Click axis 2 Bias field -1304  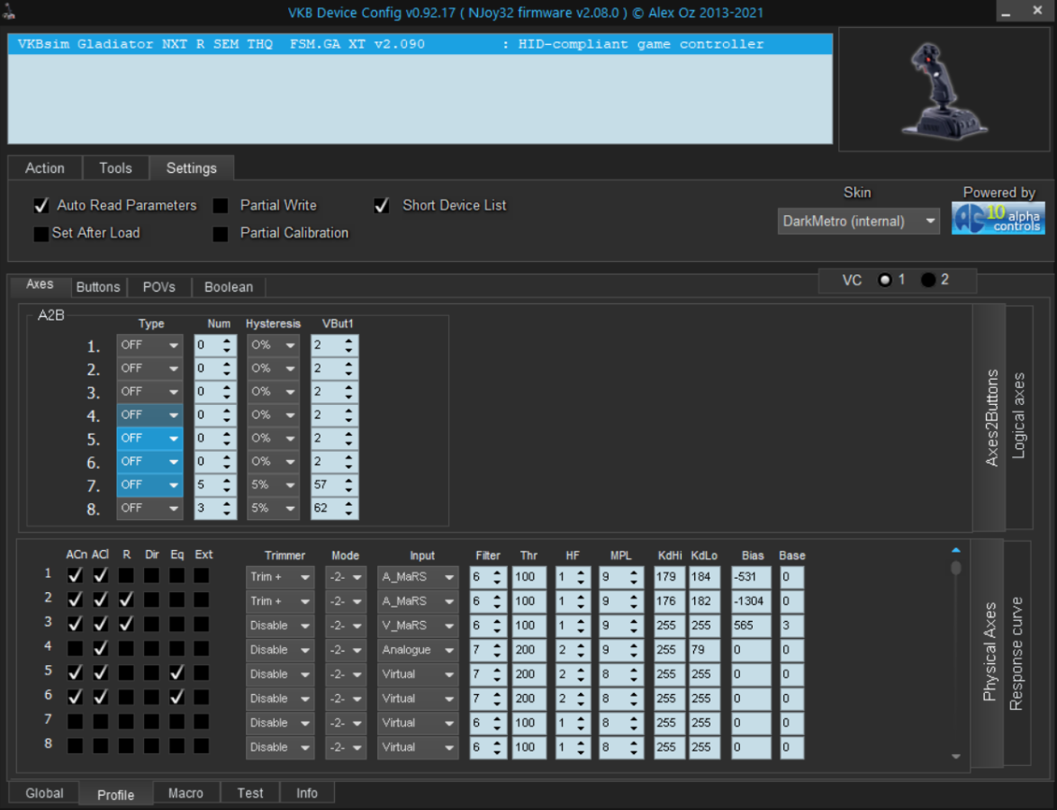(751, 601)
